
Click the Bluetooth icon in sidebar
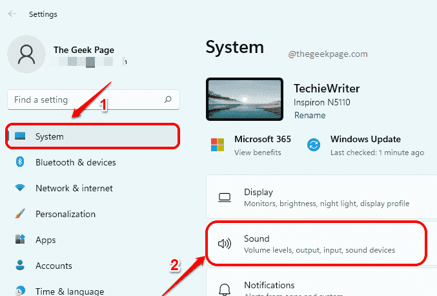[x=20, y=162]
